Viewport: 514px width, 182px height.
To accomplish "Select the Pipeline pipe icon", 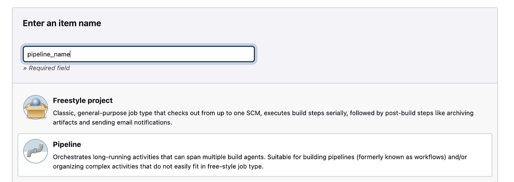I will tap(35, 151).
